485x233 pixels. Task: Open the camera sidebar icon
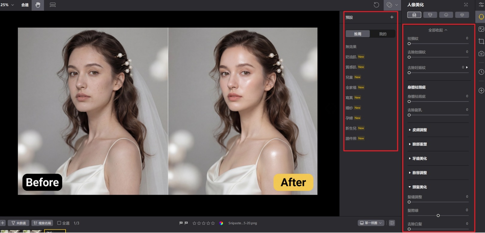click(x=481, y=54)
